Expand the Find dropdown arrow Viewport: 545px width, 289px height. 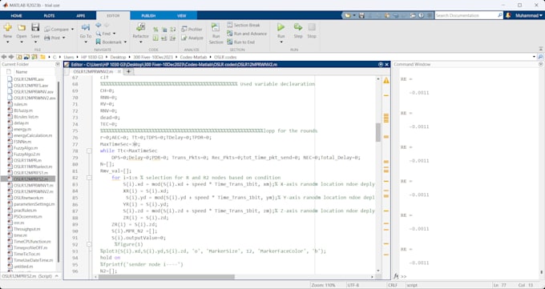point(114,34)
